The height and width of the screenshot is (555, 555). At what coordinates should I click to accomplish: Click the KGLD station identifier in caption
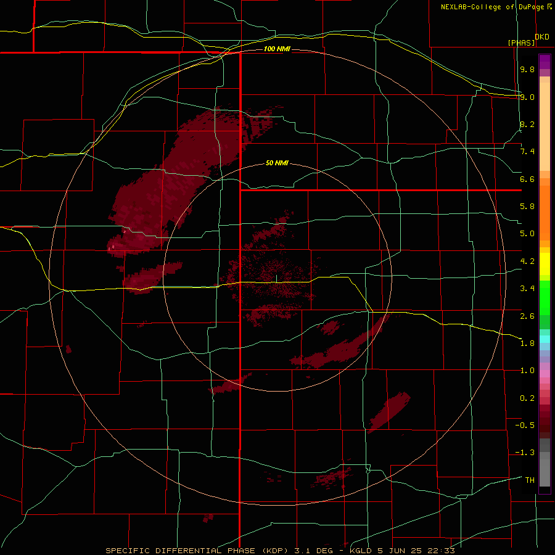click(x=360, y=551)
